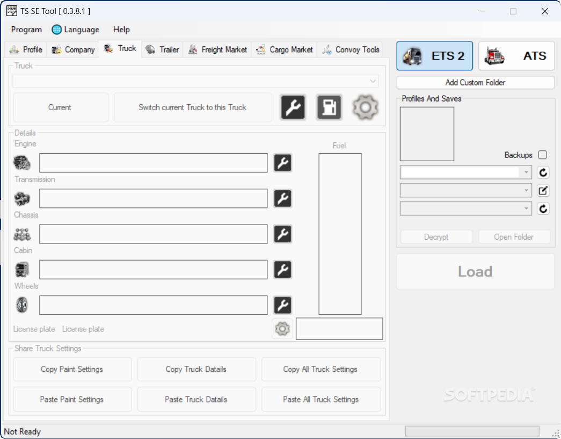
Task: Click the license plate gear icon
Action: (x=282, y=329)
